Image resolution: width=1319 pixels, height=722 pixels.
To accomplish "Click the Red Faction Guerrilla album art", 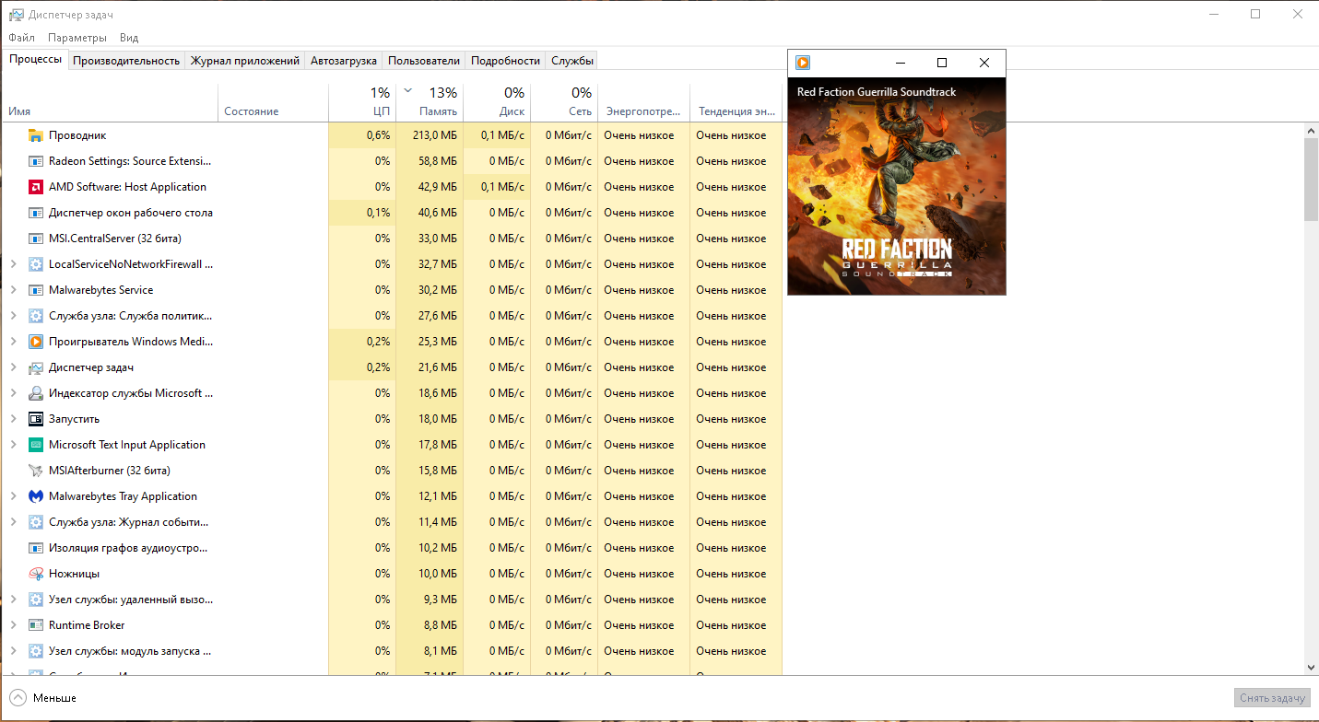I will [x=897, y=186].
